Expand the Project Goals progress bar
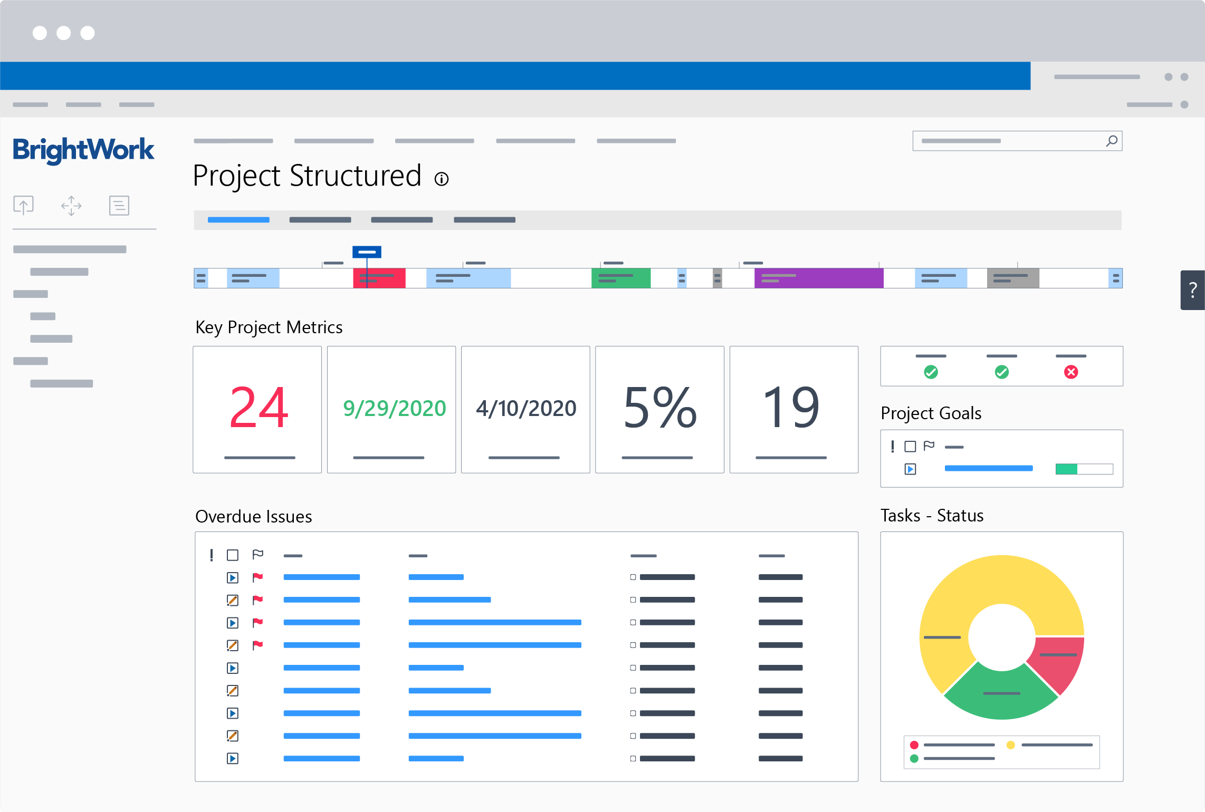This screenshot has width=1205, height=812. tap(908, 469)
